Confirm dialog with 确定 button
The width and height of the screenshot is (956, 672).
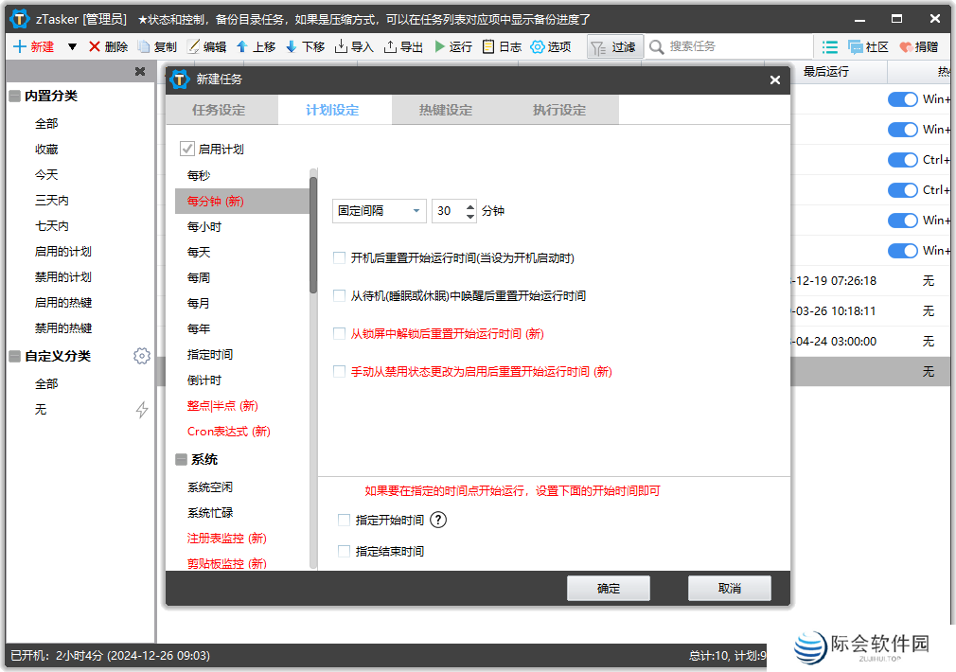click(x=608, y=588)
